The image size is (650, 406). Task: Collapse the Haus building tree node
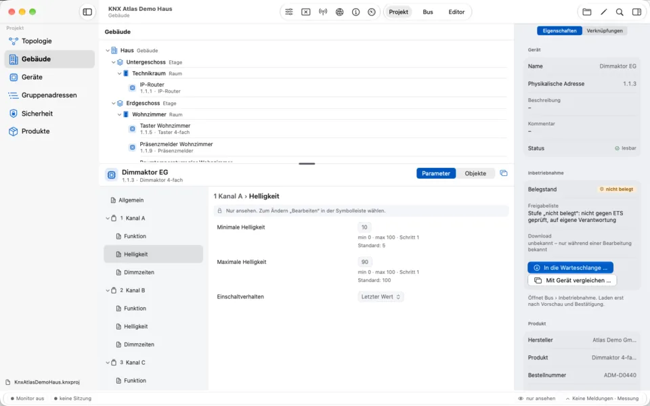108,51
